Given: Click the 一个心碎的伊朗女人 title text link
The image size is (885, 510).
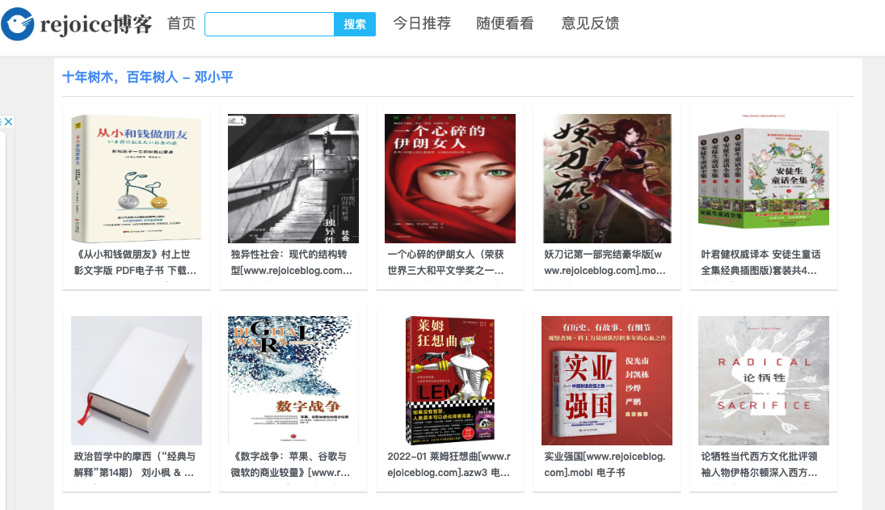Looking at the screenshot, I should pos(446,263).
